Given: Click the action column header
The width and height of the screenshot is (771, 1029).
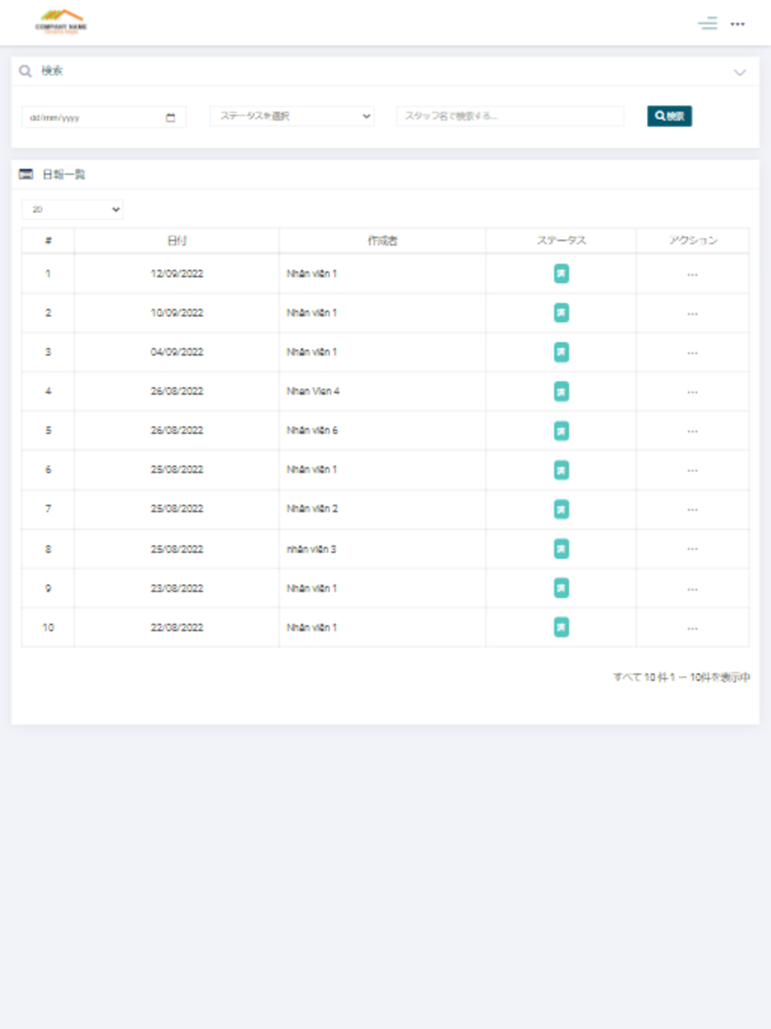Looking at the screenshot, I should [x=693, y=241].
